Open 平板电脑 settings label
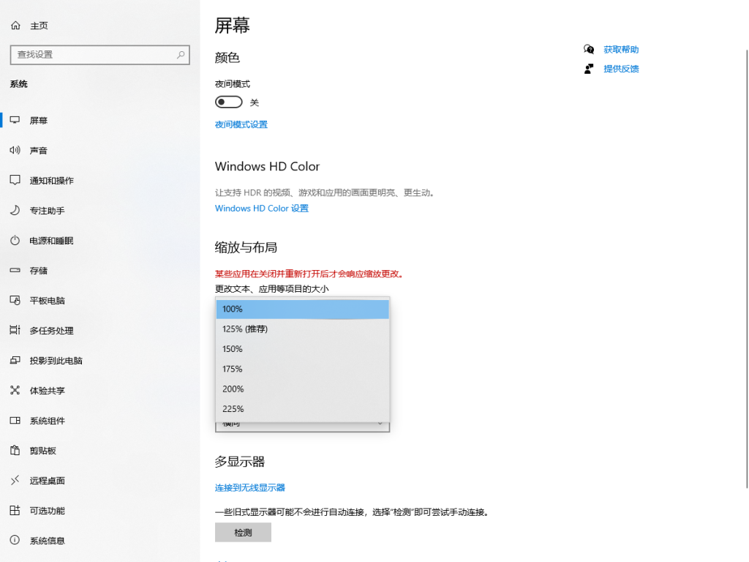The height and width of the screenshot is (562, 749). point(48,301)
